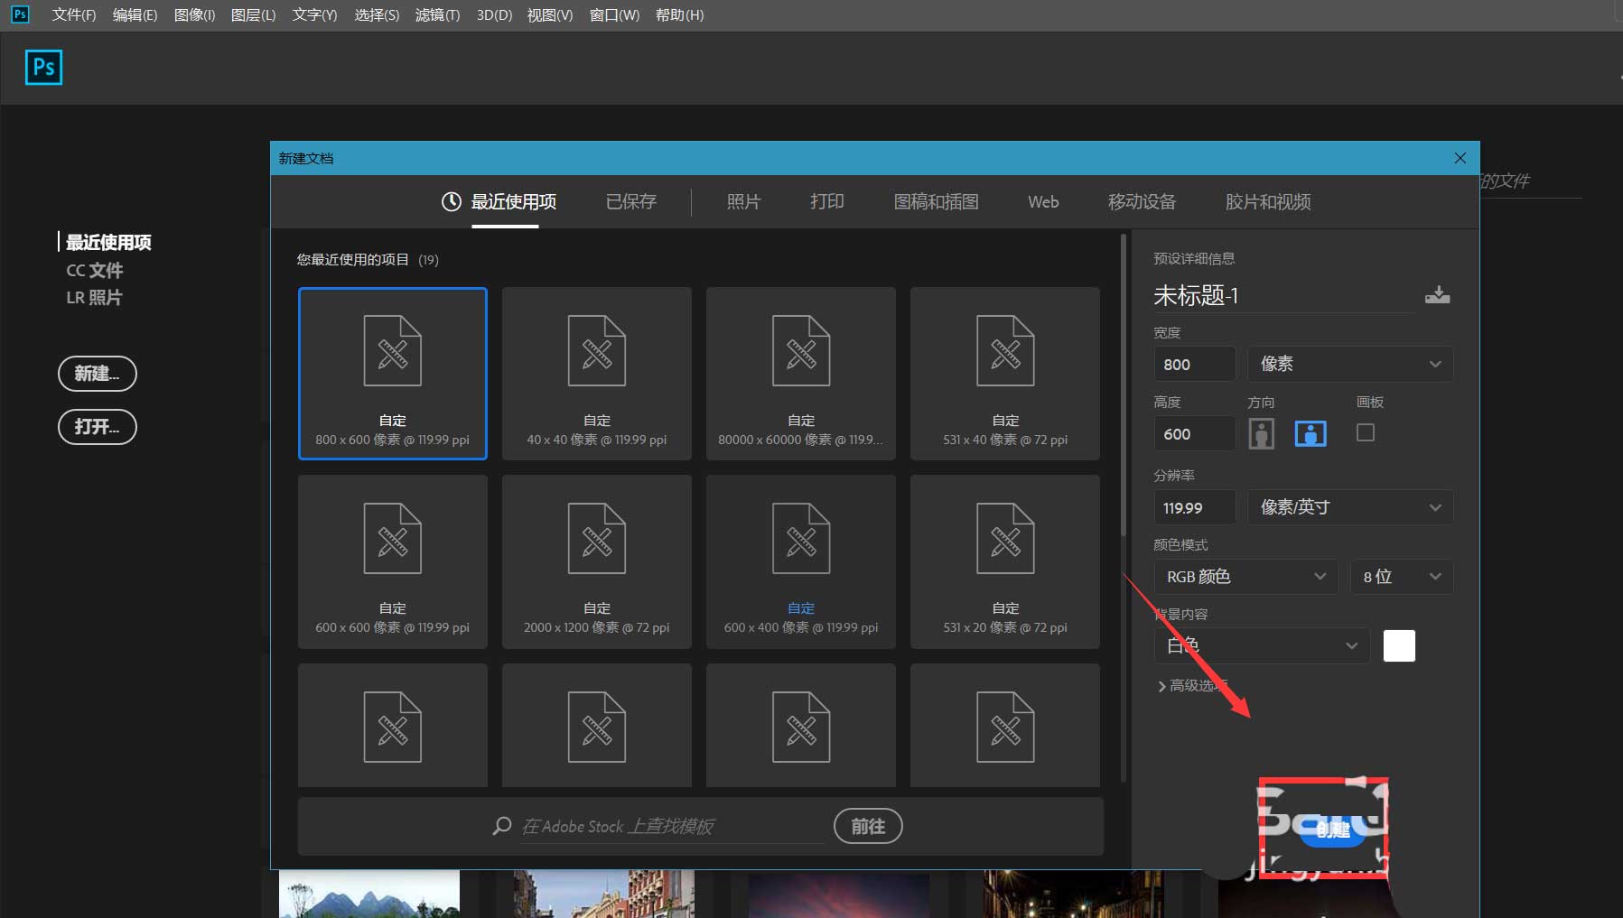Click the 前往 button

868,826
